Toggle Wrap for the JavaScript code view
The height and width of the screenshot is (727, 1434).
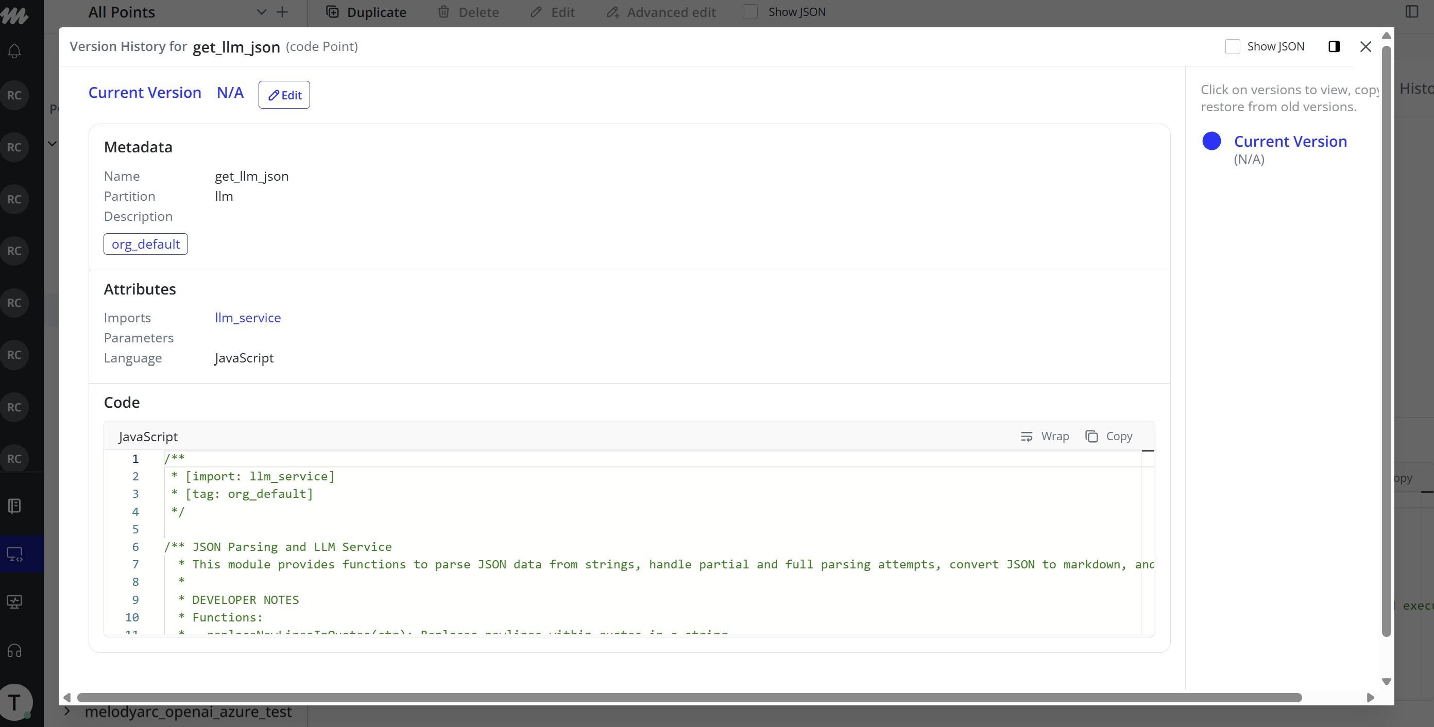point(1046,437)
